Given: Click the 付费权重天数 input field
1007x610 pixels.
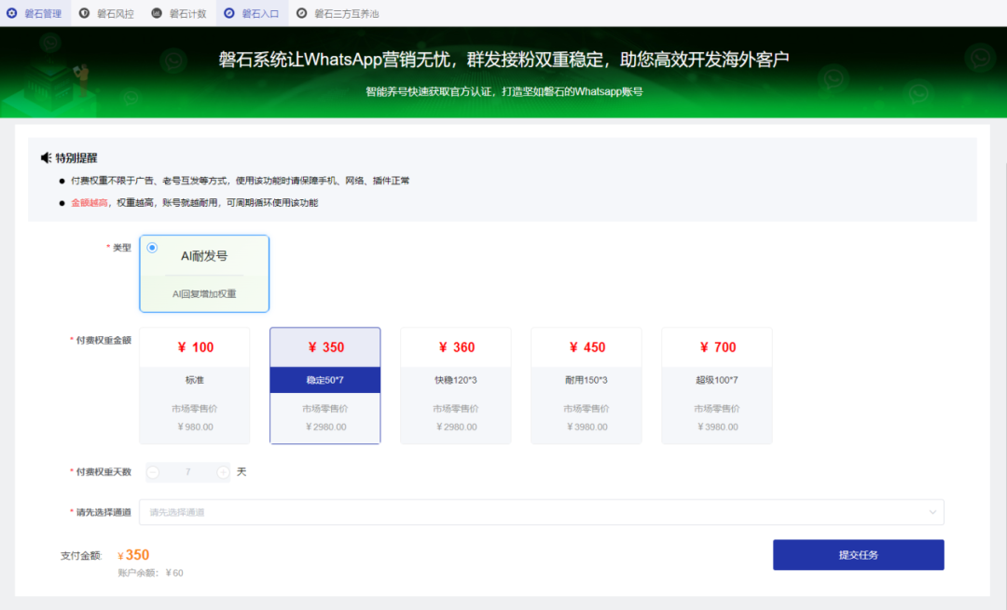Looking at the screenshot, I should pyautogui.click(x=186, y=472).
